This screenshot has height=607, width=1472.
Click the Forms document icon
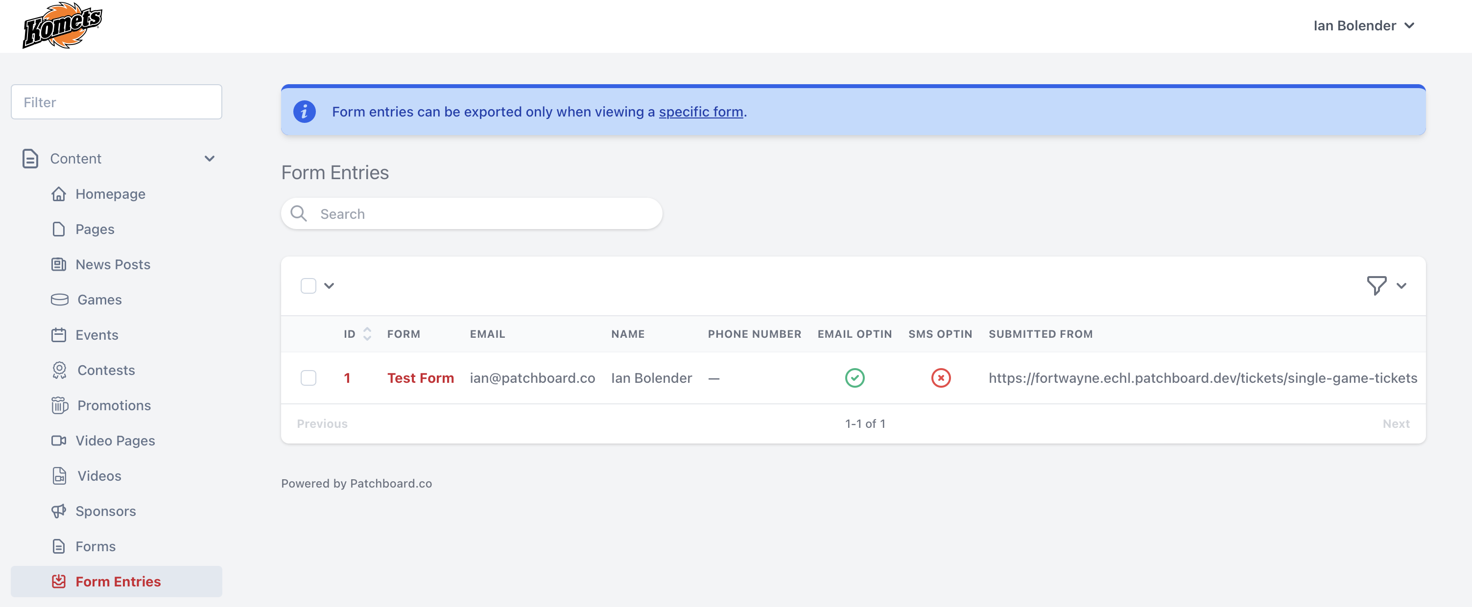pos(59,546)
